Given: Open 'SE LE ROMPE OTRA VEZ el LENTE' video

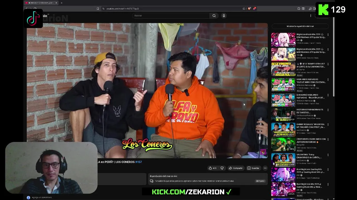Looking at the screenshot, I should click(x=283, y=69).
